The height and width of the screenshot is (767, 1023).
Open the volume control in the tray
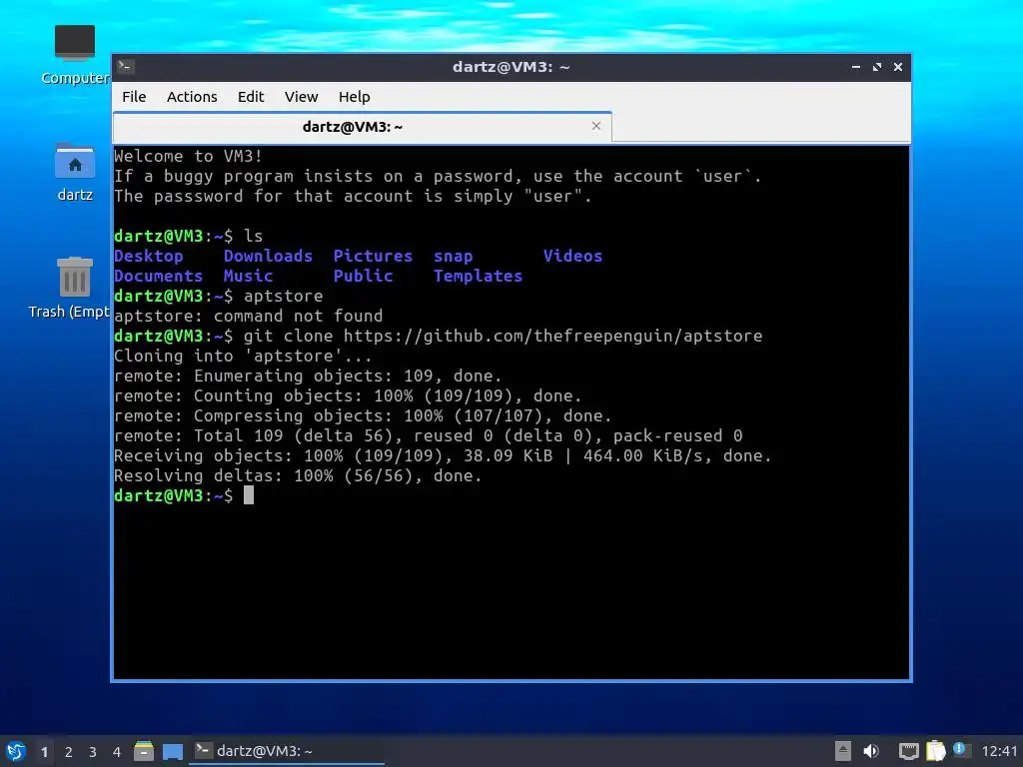(871, 751)
